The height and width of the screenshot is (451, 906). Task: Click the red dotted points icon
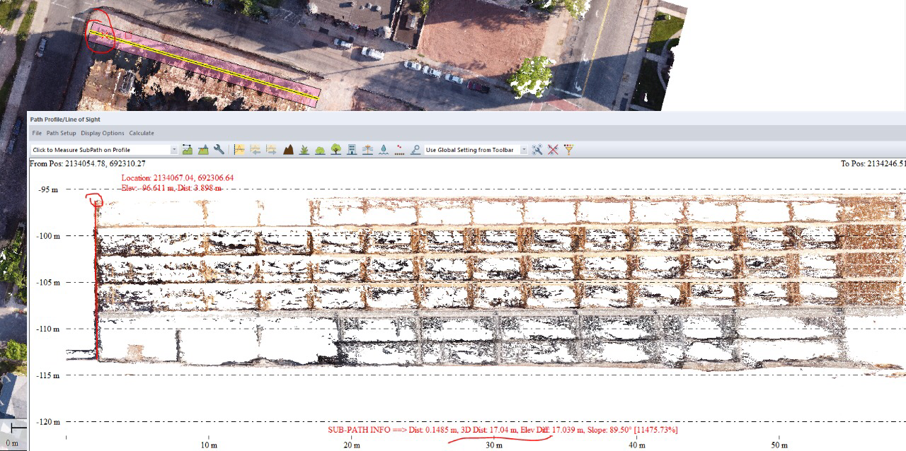(399, 150)
